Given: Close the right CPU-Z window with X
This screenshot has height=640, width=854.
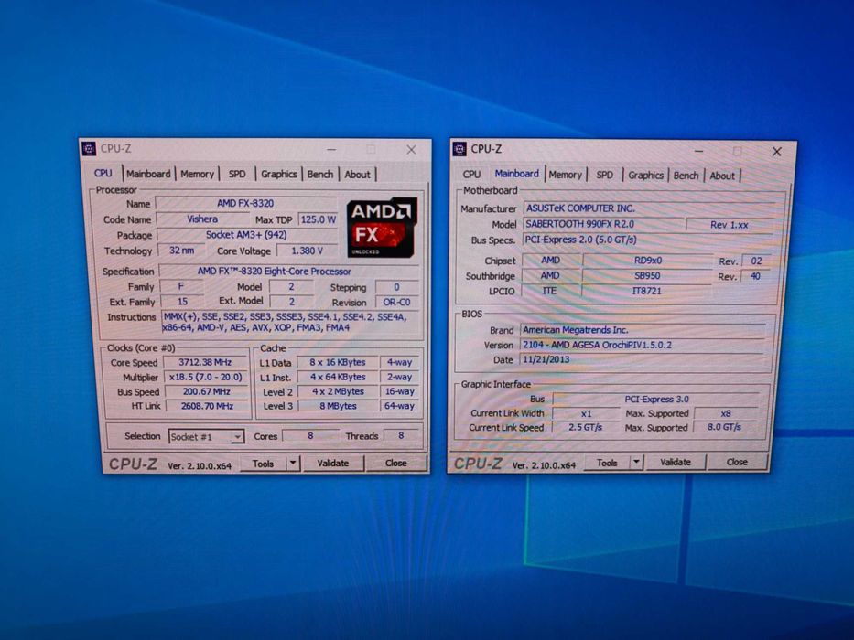Looking at the screenshot, I should (x=777, y=151).
